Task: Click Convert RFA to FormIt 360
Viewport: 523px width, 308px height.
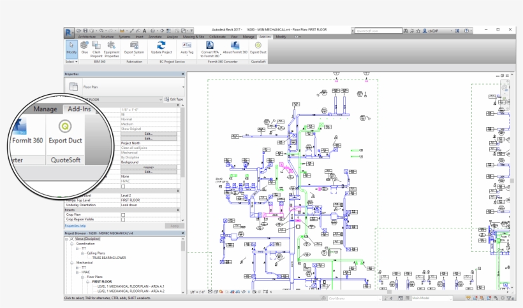Action: coord(210,49)
